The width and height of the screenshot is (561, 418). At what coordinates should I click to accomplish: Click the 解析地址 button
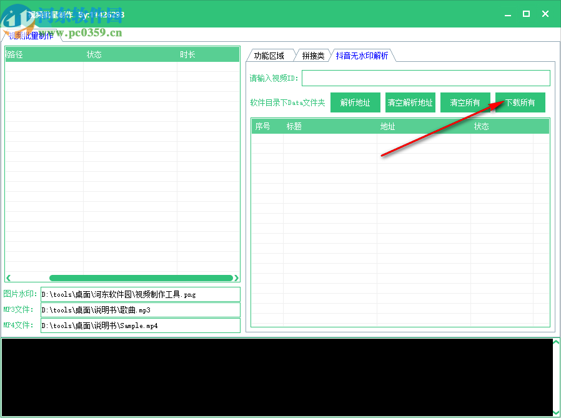point(355,102)
